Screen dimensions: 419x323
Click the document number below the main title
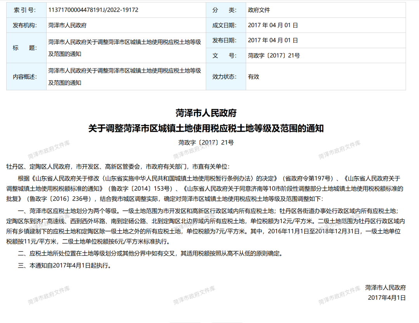coord(206,142)
